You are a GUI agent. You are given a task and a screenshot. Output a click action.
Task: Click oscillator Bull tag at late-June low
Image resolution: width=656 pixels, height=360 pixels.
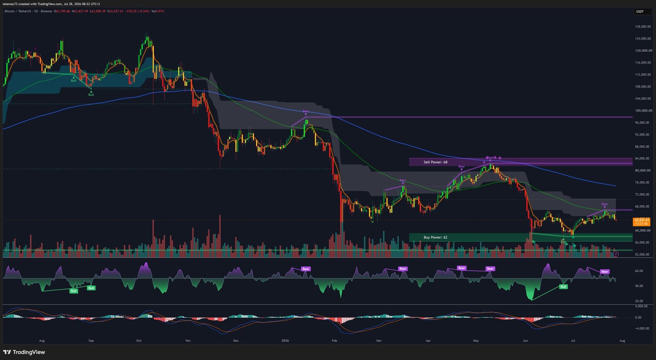coord(563,287)
